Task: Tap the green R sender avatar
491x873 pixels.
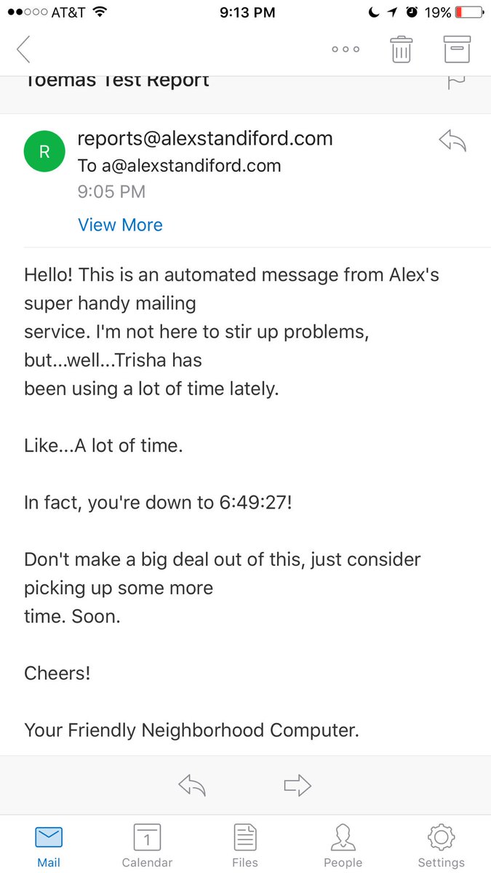Action: 44,151
